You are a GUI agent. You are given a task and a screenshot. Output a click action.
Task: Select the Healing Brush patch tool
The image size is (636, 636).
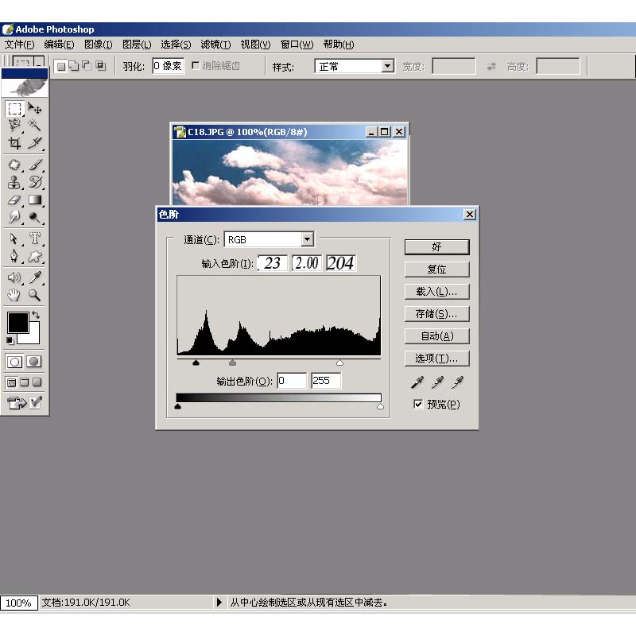pos(14,165)
